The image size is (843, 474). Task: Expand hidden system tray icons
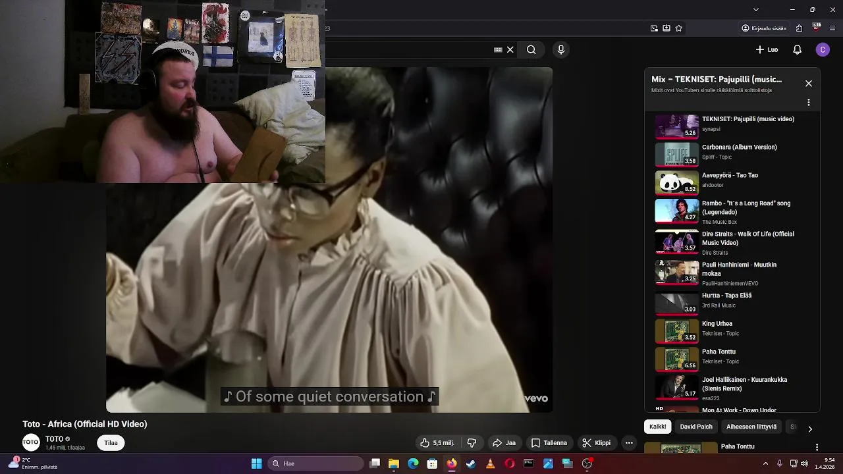coord(765,463)
